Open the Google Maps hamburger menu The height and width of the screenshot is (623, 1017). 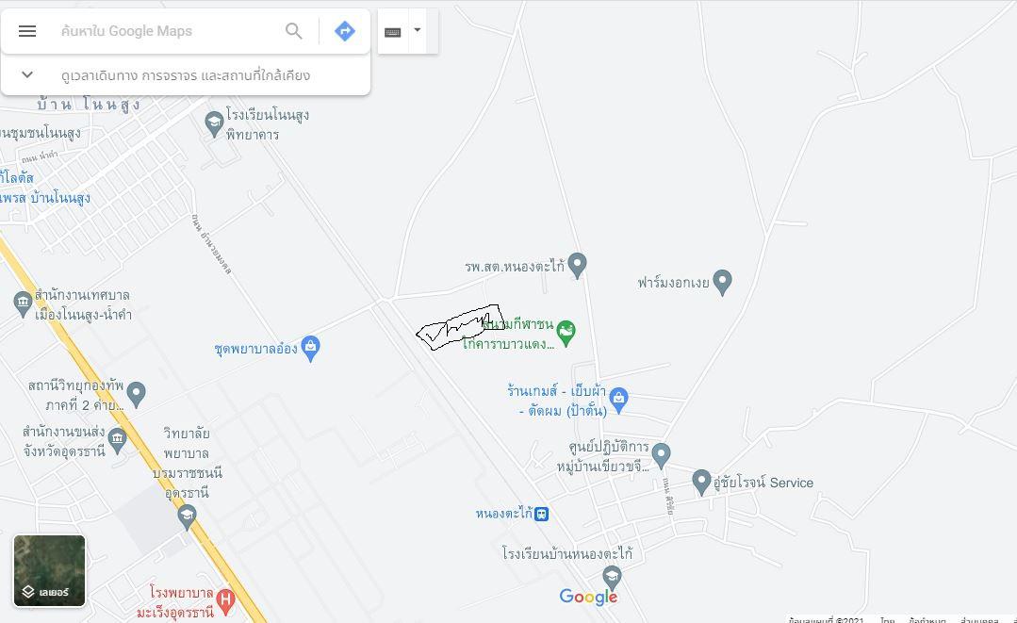27,31
